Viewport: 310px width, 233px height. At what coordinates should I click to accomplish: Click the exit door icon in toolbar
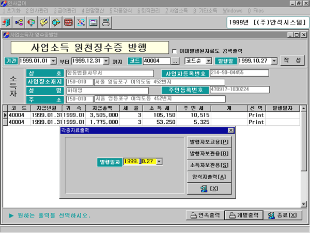7,23
